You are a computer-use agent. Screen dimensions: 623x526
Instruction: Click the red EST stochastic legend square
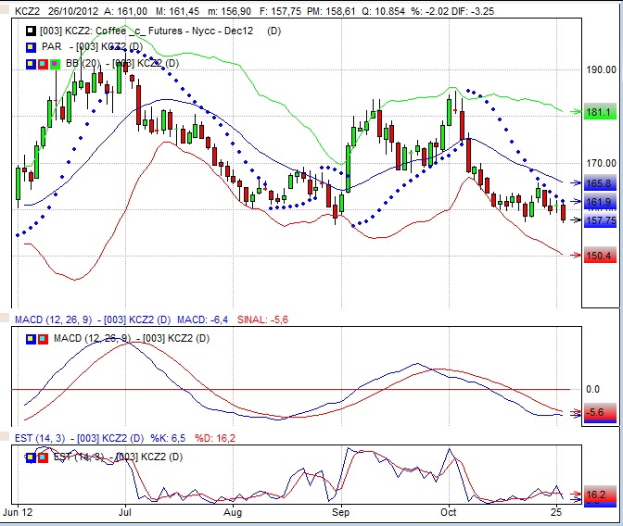pyautogui.click(x=43, y=457)
